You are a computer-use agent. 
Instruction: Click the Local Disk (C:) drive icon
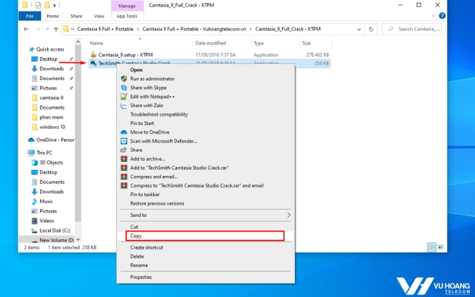(34, 230)
